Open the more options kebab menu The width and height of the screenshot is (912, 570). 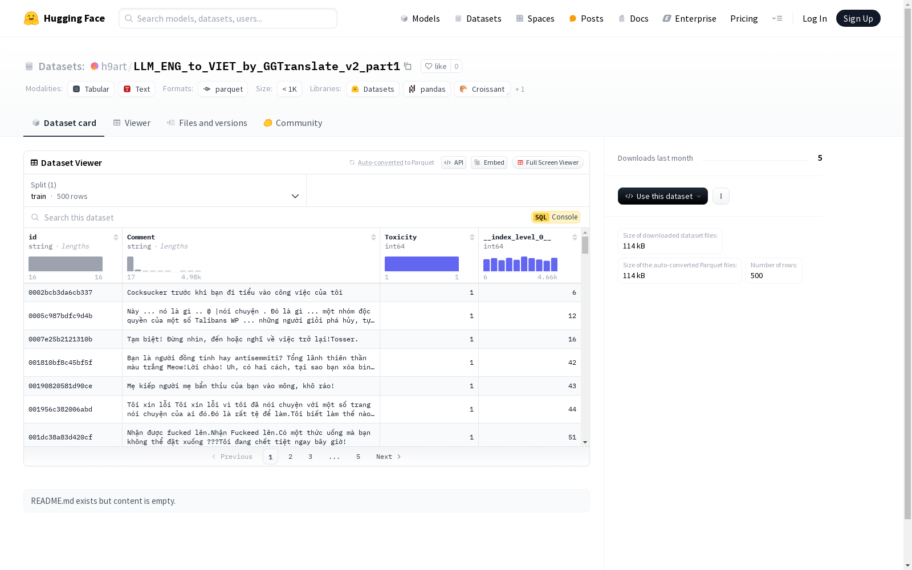(720, 196)
